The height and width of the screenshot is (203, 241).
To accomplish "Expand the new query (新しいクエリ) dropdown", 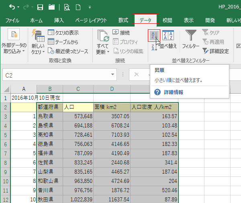I will point(38,49).
